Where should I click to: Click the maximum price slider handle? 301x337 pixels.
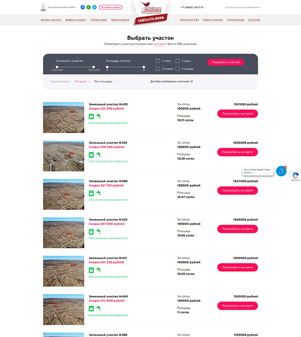coord(93,67)
